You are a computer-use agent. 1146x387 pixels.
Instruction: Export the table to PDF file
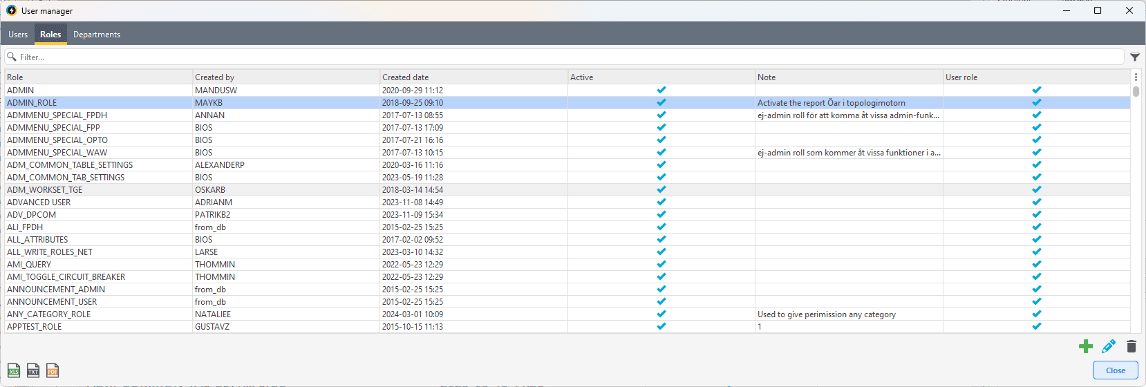point(53,370)
